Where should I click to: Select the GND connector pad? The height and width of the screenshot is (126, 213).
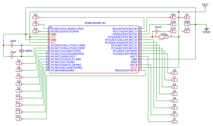coord(187,24)
